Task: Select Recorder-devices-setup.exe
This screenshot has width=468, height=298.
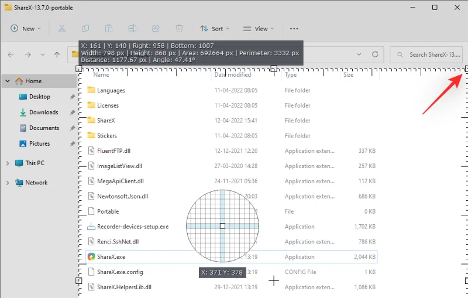Action: [133, 227]
